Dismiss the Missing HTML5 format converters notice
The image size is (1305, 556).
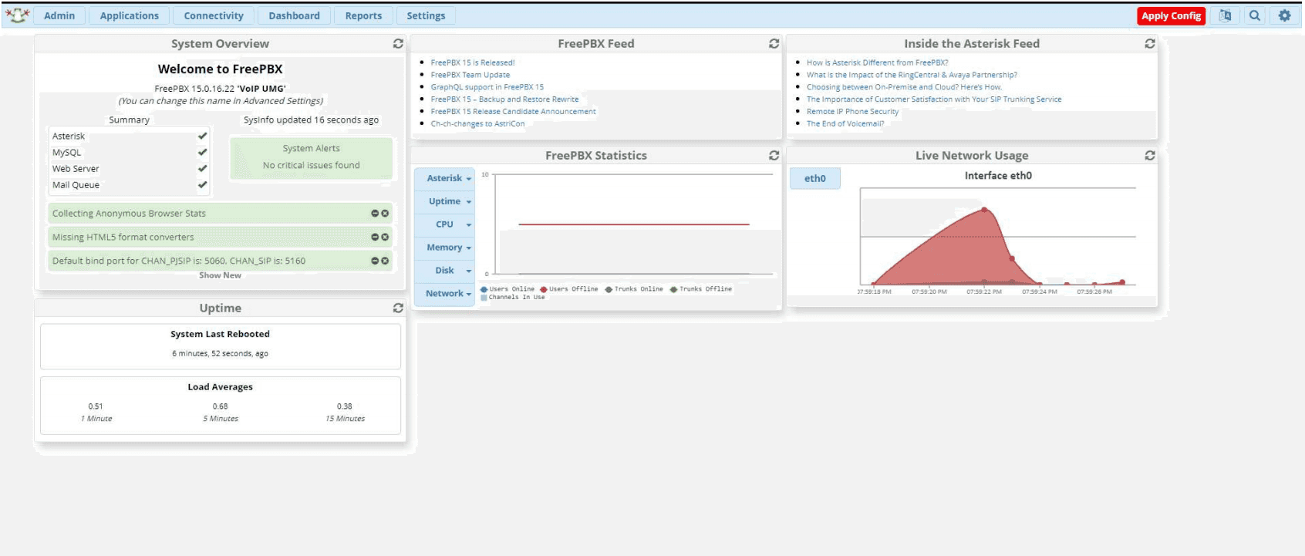[x=385, y=238]
